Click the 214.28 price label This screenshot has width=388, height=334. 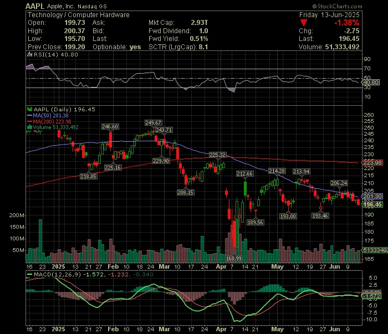tap(277, 171)
